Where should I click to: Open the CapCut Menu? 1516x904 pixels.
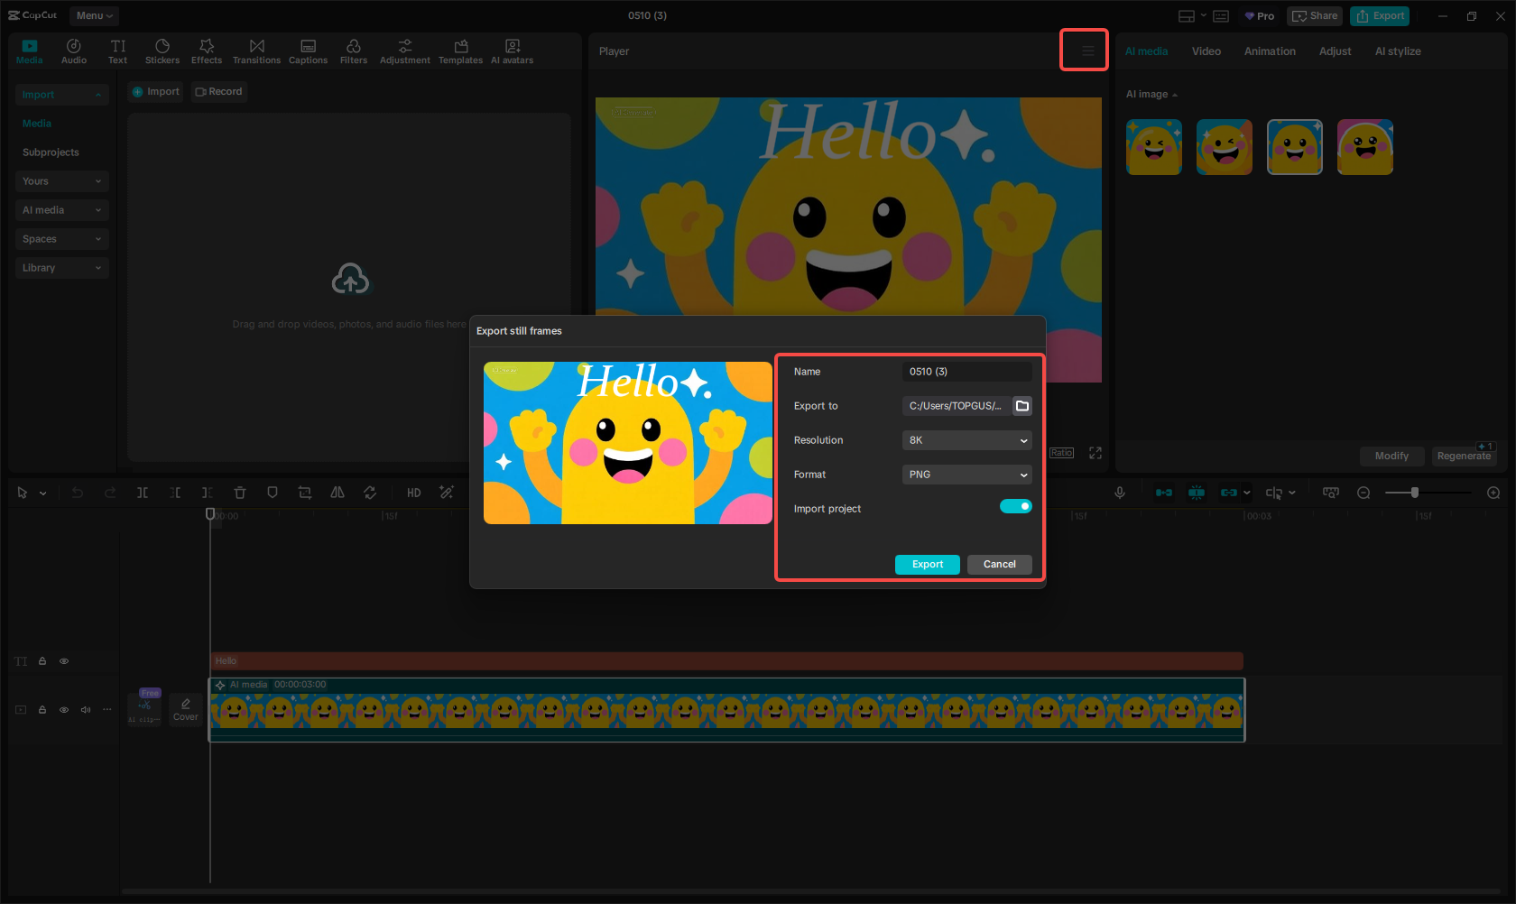click(94, 15)
